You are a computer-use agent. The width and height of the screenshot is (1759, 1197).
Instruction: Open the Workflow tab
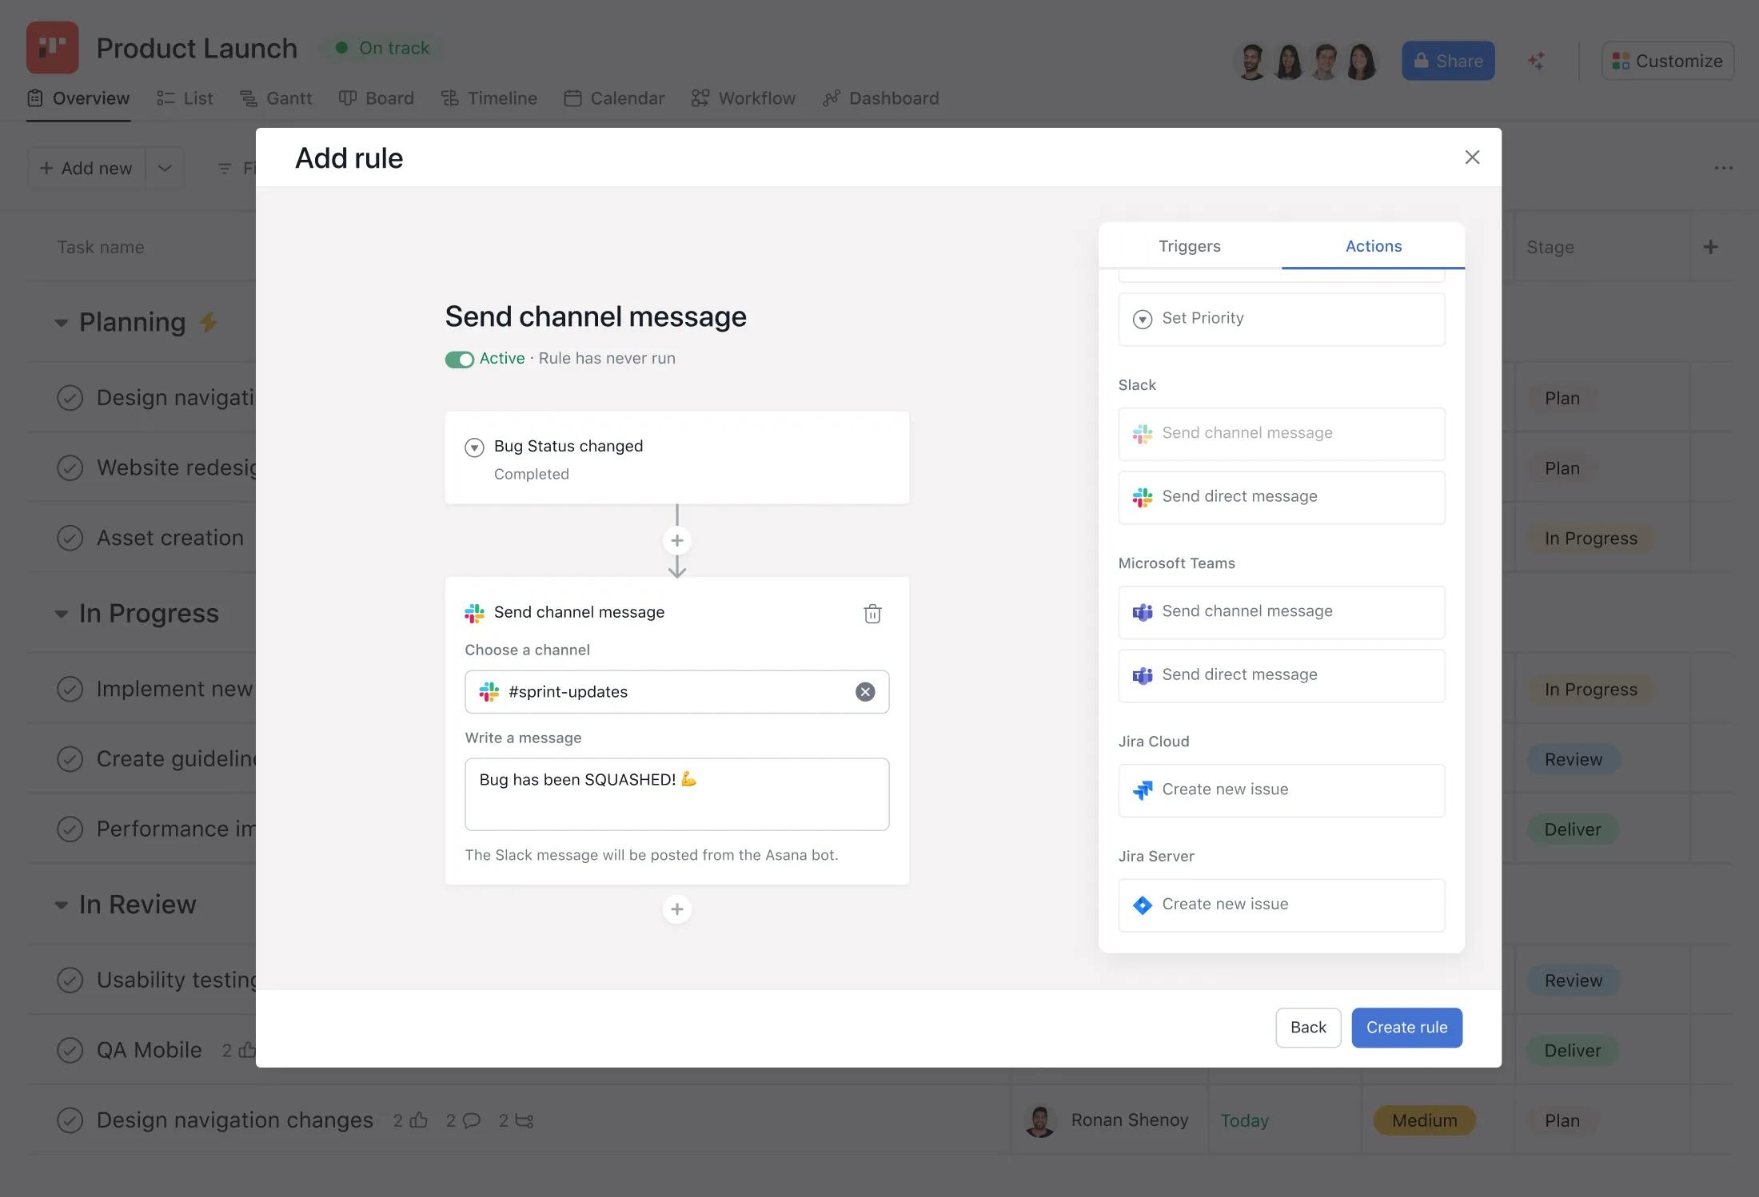744,98
